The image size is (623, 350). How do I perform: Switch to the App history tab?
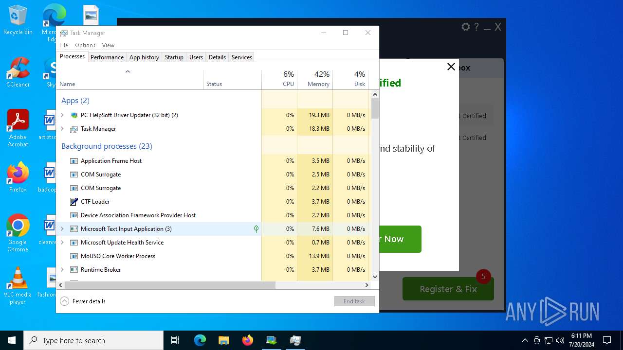point(144,57)
